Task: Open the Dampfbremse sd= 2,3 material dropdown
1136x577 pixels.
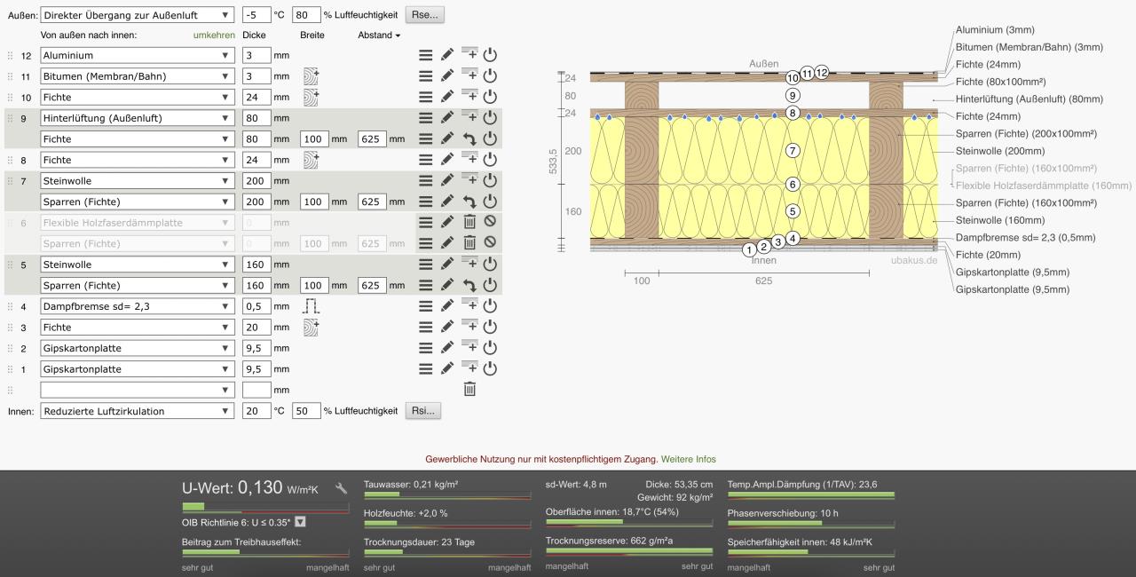Action: 138,306
